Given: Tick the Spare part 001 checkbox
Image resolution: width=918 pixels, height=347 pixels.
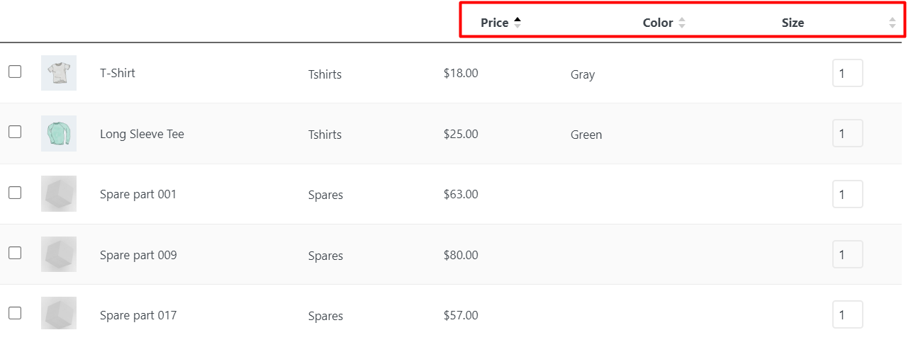Looking at the screenshot, I should (x=15, y=192).
